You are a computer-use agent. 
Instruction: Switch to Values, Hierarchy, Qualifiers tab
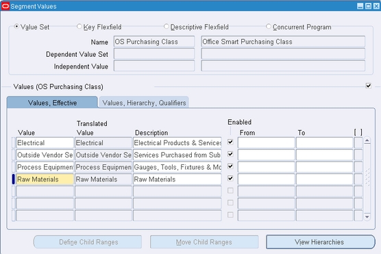[x=144, y=103]
